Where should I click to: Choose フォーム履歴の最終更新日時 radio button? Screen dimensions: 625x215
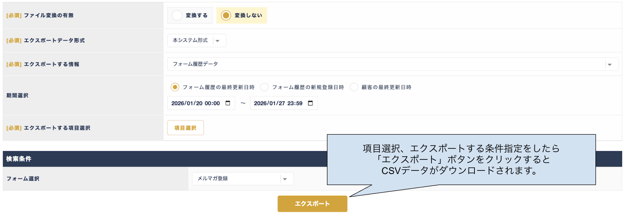pos(175,87)
